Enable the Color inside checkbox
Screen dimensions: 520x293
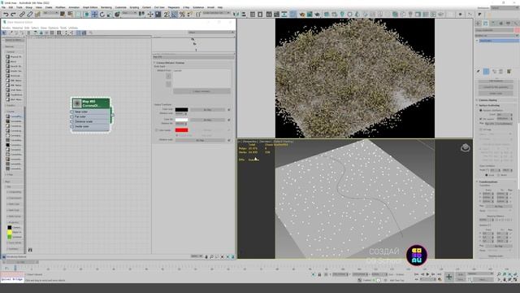(x=157, y=130)
